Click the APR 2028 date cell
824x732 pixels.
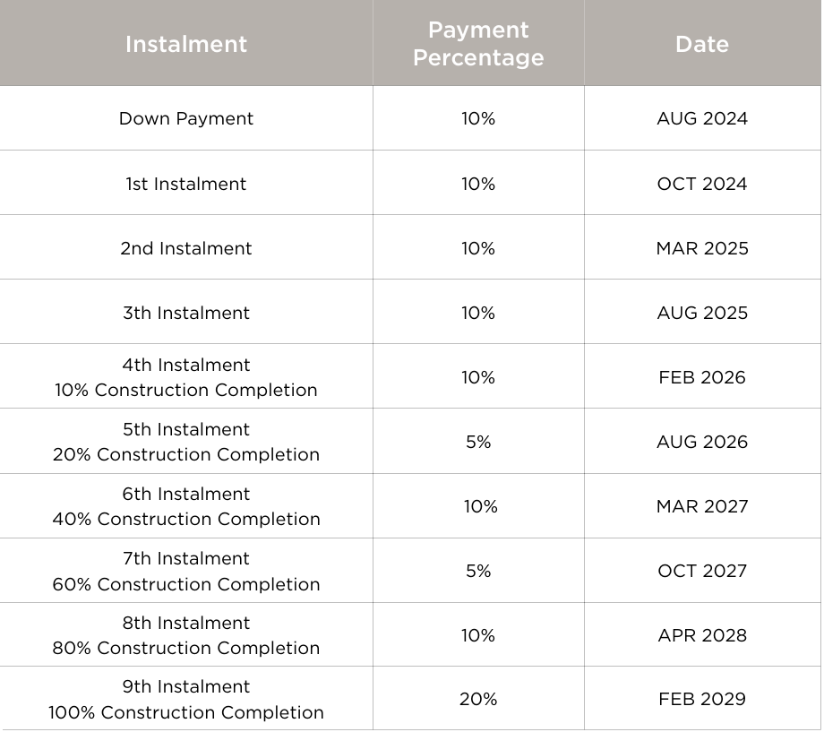tap(702, 635)
